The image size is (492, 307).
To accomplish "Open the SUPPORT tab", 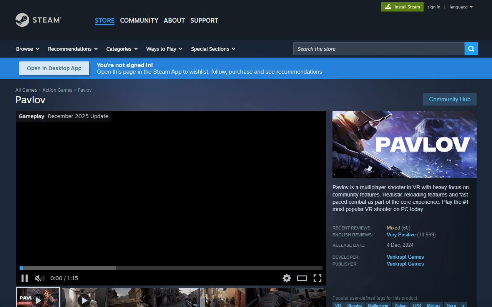I will coord(204,20).
